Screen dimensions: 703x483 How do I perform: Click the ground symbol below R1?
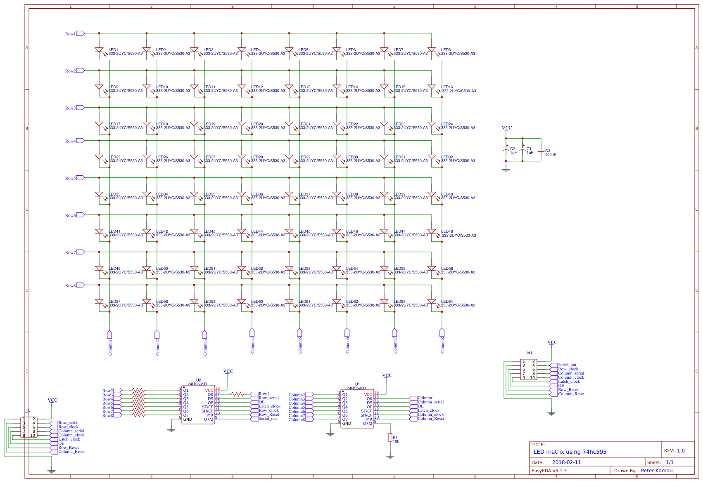pyautogui.click(x=390, y=456)
